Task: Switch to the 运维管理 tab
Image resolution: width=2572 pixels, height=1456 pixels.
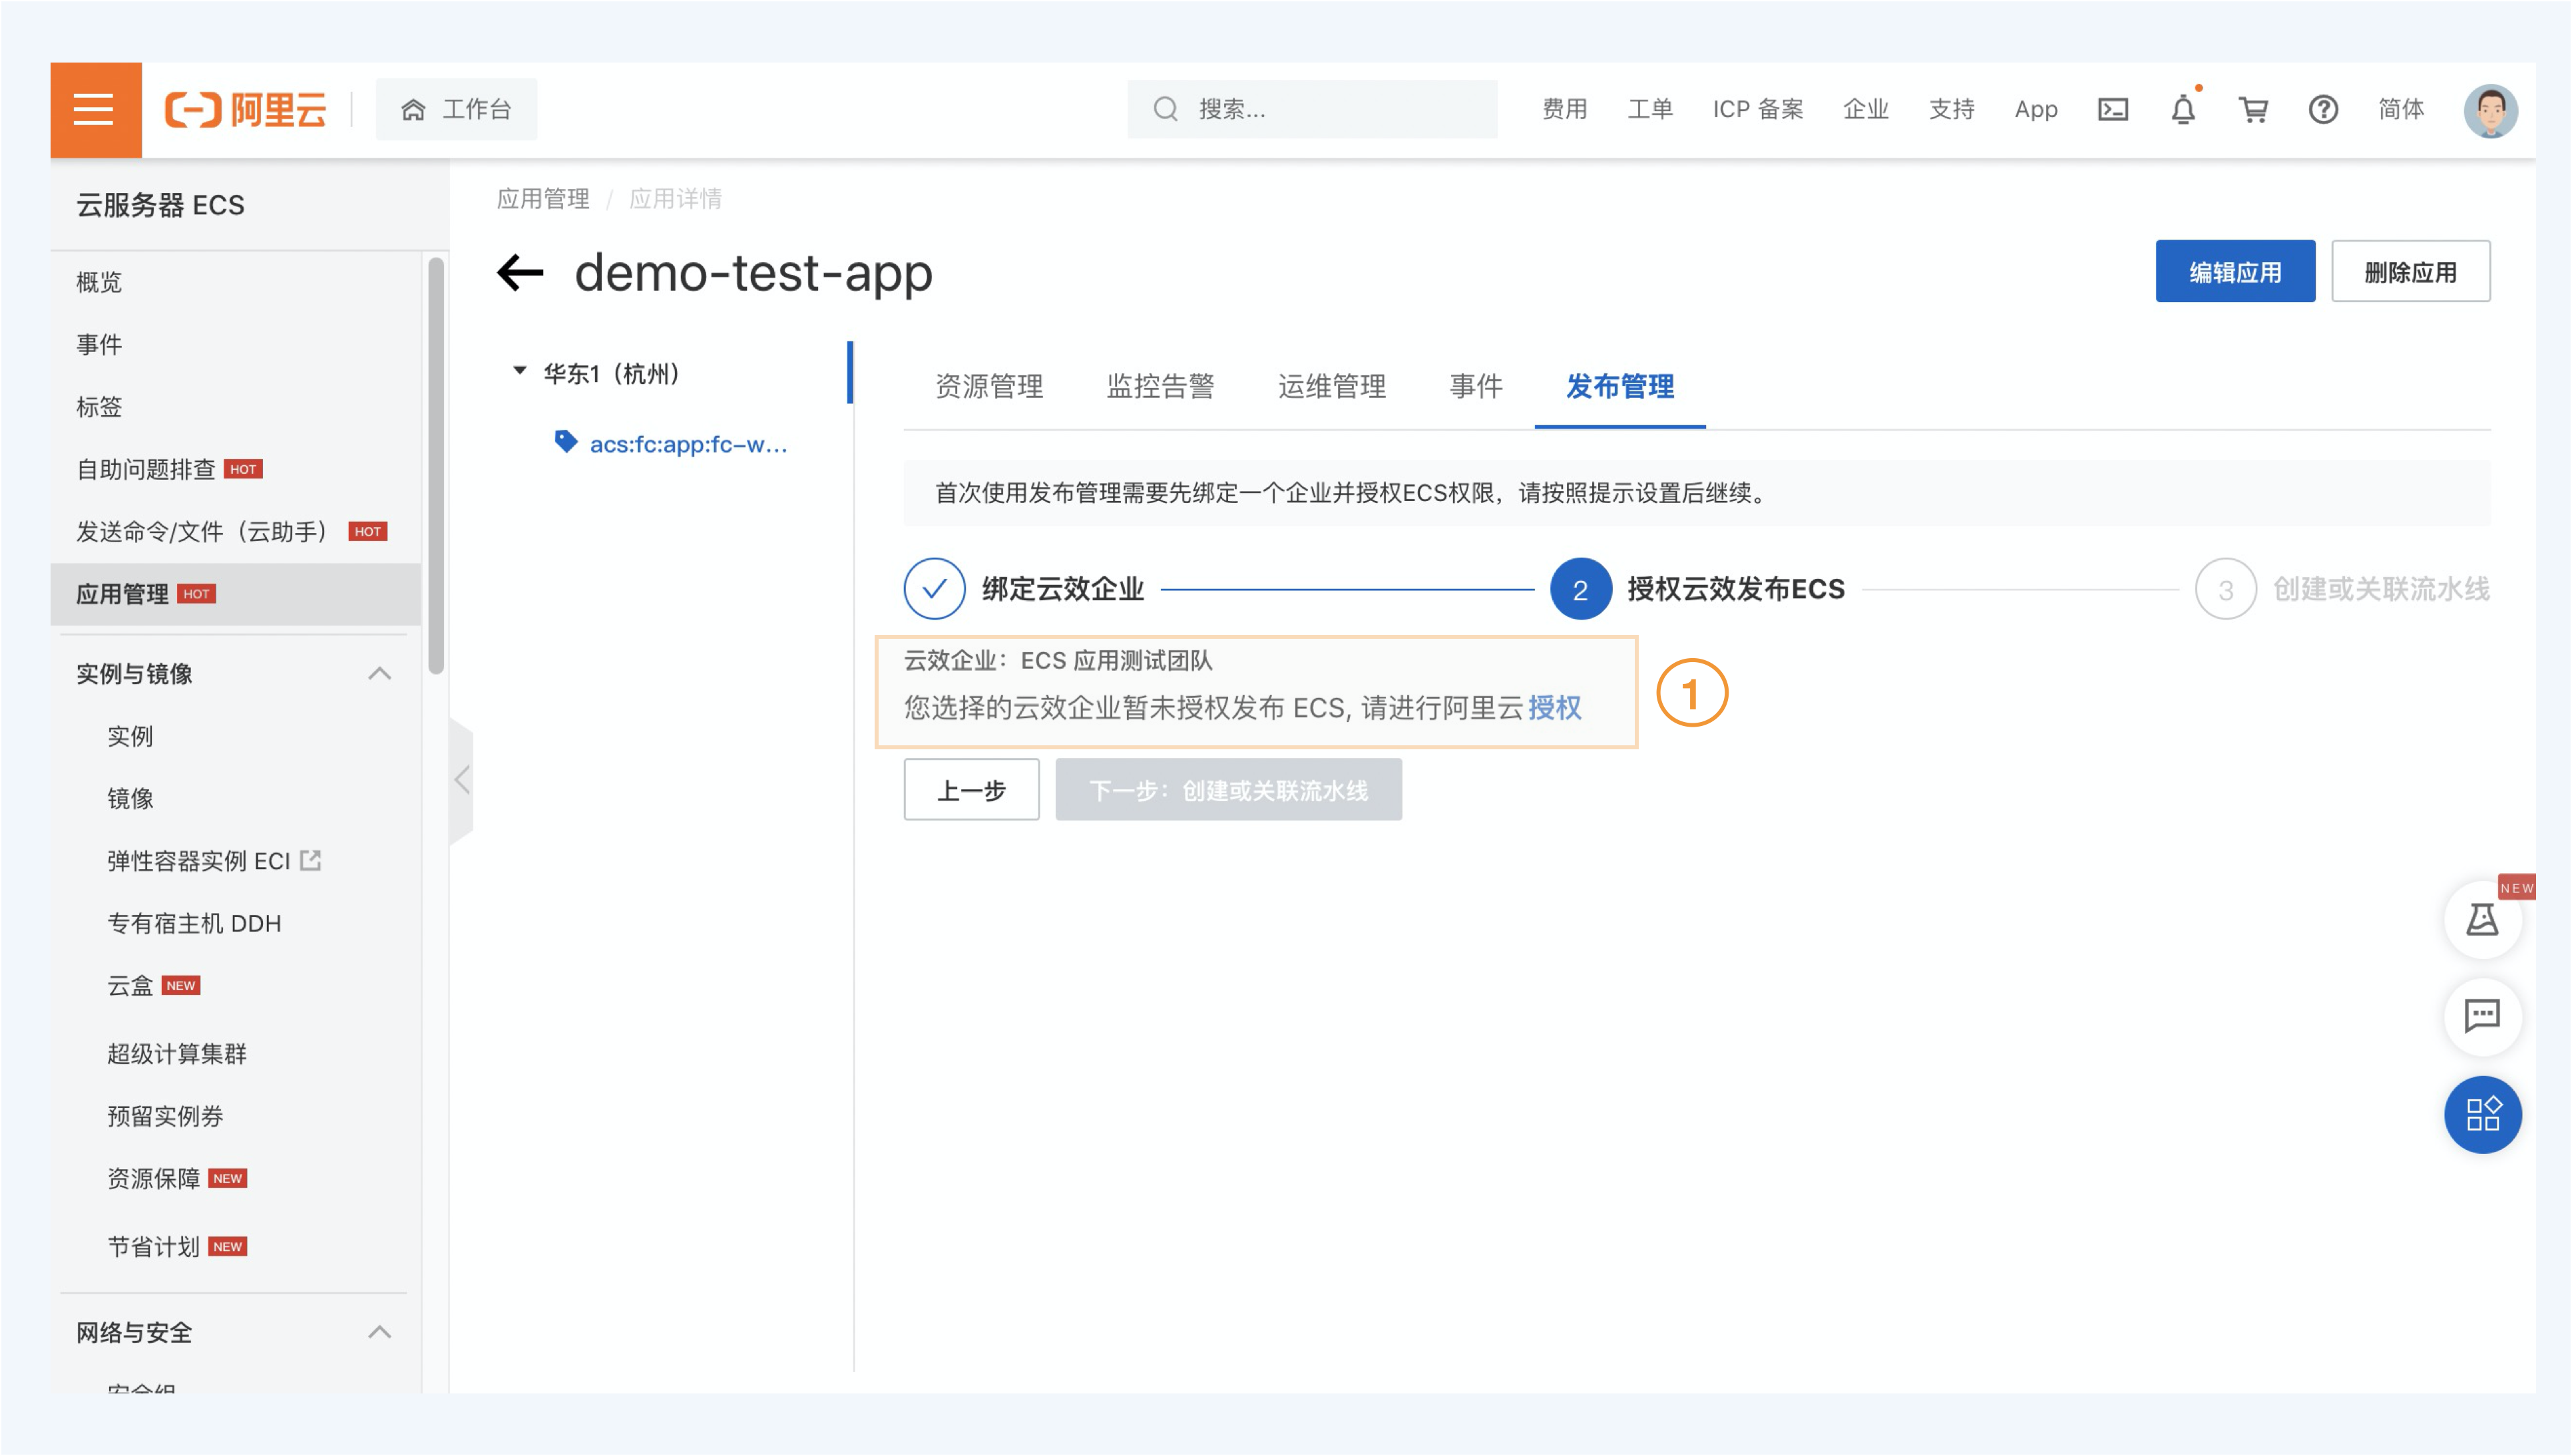Action: tap(1332, 386)
